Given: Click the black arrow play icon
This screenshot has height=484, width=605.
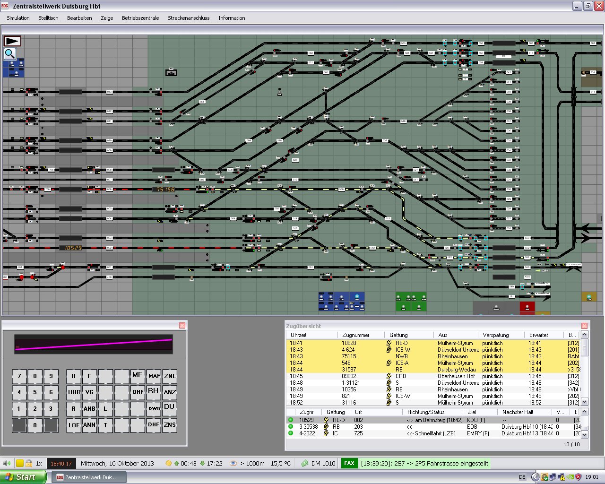Looking at the screenshot, I should 12,41.
